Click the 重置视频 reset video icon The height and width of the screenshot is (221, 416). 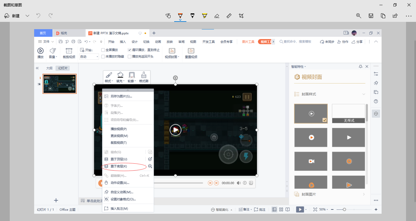click(191, 53)
